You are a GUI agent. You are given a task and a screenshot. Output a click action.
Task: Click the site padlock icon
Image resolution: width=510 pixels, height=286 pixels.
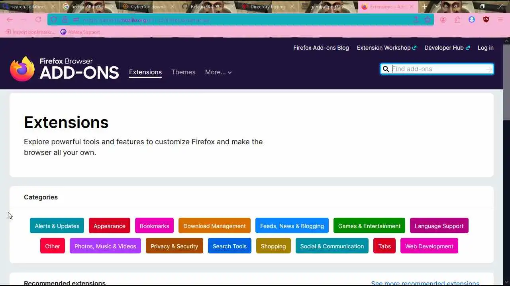click(x=65, y=19)
